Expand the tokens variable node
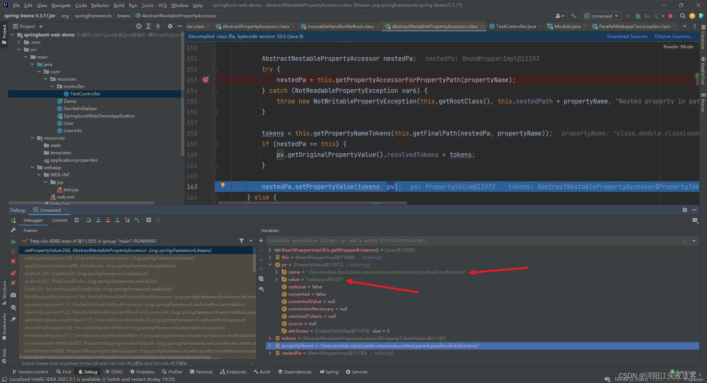This screenshot has height=383, width=707. click(270, 338)
